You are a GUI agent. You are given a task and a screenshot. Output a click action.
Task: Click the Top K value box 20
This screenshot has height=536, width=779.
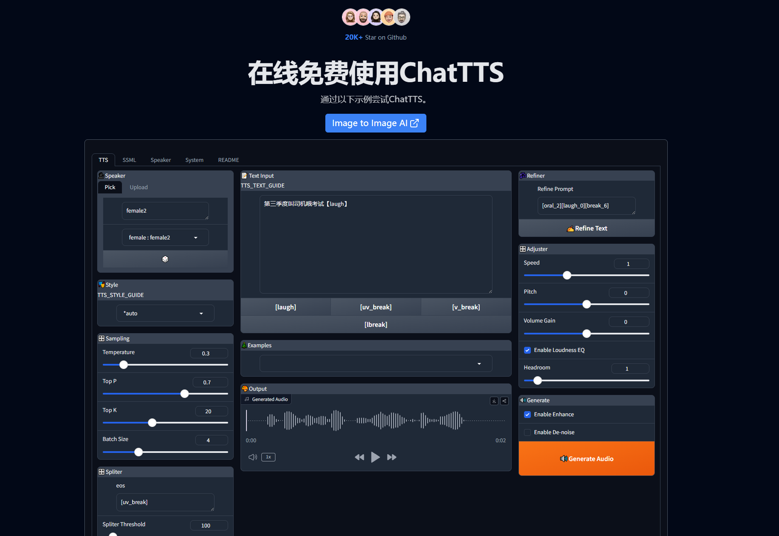[x=211, y=411]
